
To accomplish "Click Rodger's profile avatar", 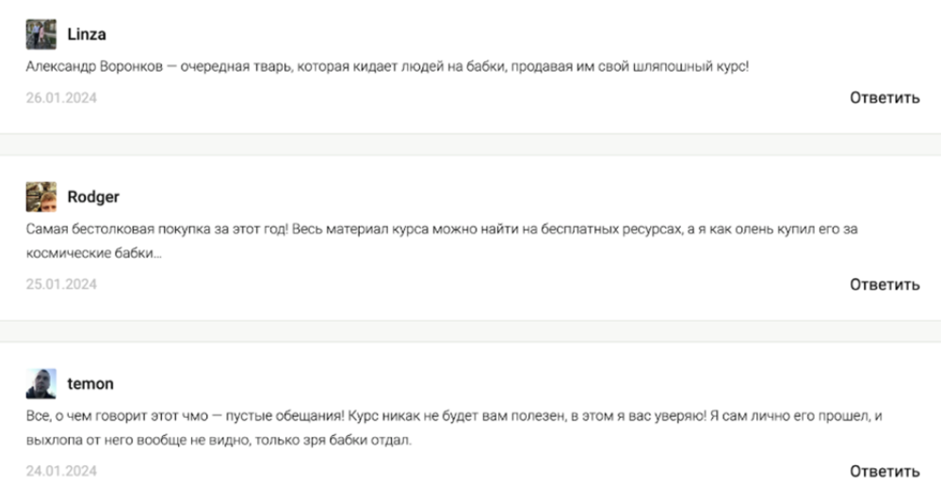I will [x=41, y=197].
